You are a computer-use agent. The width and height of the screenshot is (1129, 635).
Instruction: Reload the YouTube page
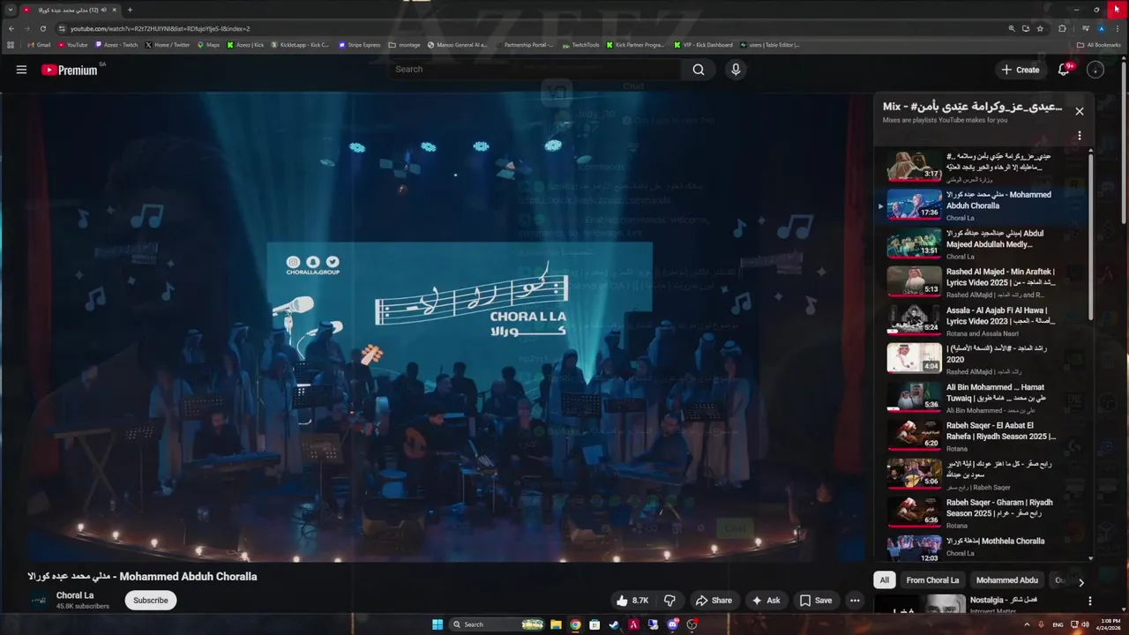tap(42, 28)
